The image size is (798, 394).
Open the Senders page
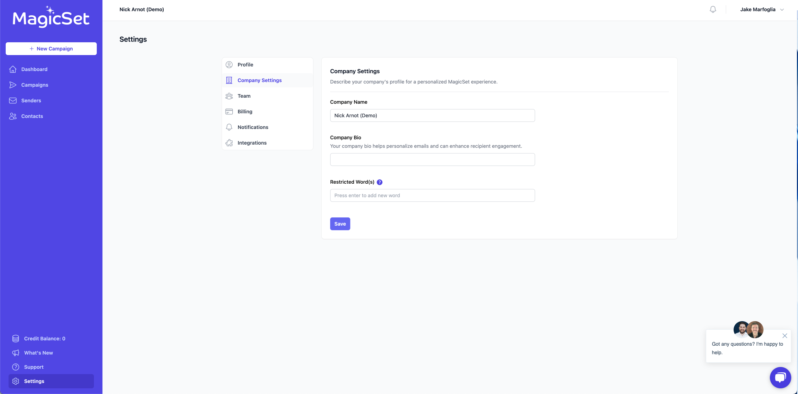click(x=51, y=101)
